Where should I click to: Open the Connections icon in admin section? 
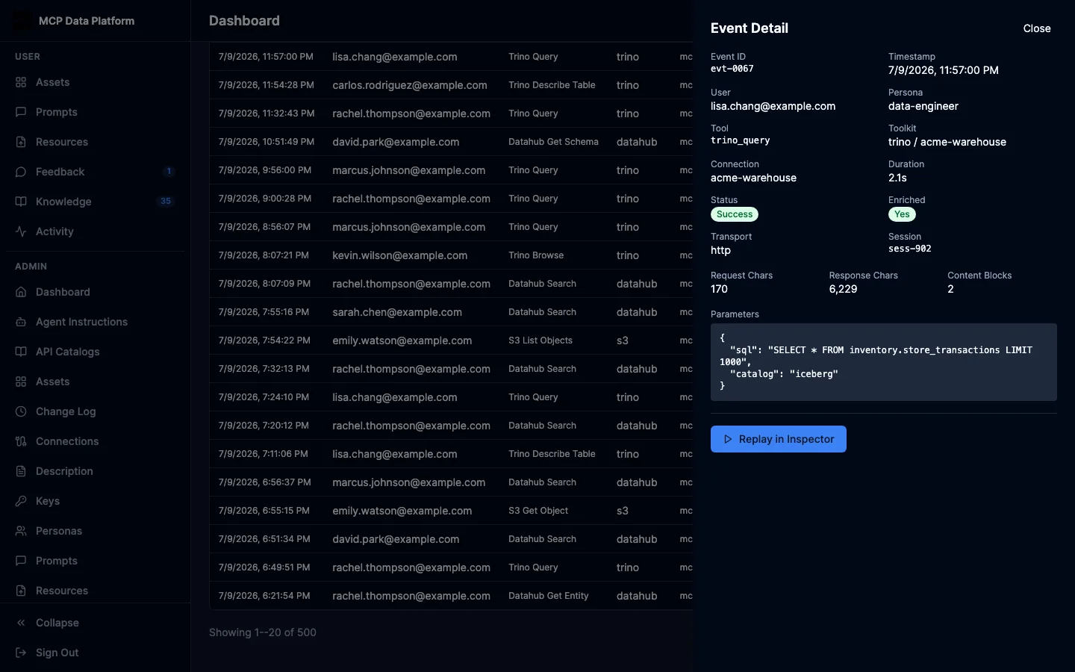tap(21, 441)
